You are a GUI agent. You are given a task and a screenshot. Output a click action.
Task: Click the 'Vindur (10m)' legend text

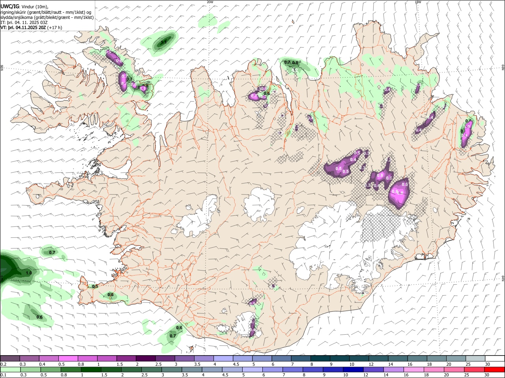pyautogui.click(x=34, y=7)
